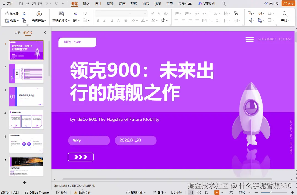Click the missing fonts (缺失字体) warning
The width and height of the screenshot is (297, 195).
coord(82,192)
